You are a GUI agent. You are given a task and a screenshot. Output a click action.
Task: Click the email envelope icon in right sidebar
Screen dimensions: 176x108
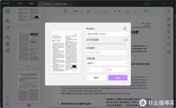[169, 44]
